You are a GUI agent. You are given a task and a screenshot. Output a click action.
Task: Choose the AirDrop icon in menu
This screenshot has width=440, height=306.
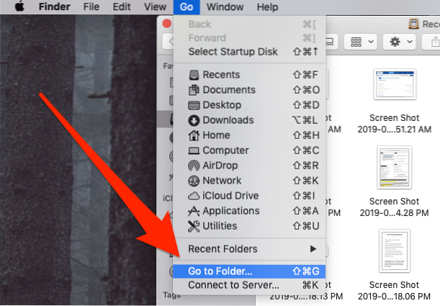[x=193, y=166]
